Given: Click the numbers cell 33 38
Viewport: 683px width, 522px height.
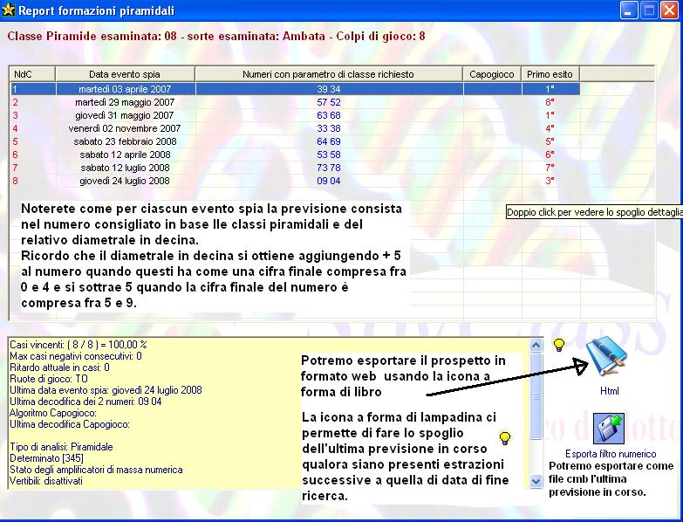Looking at the screenshot, I should pyautogui.click(x=329, y=128).
